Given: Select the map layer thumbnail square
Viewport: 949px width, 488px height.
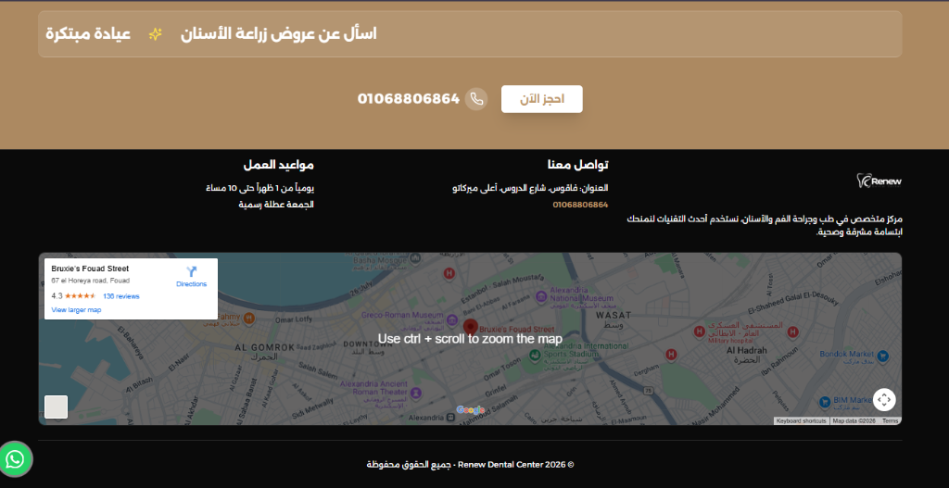Looking at the screenshot, I should point(57,407).
